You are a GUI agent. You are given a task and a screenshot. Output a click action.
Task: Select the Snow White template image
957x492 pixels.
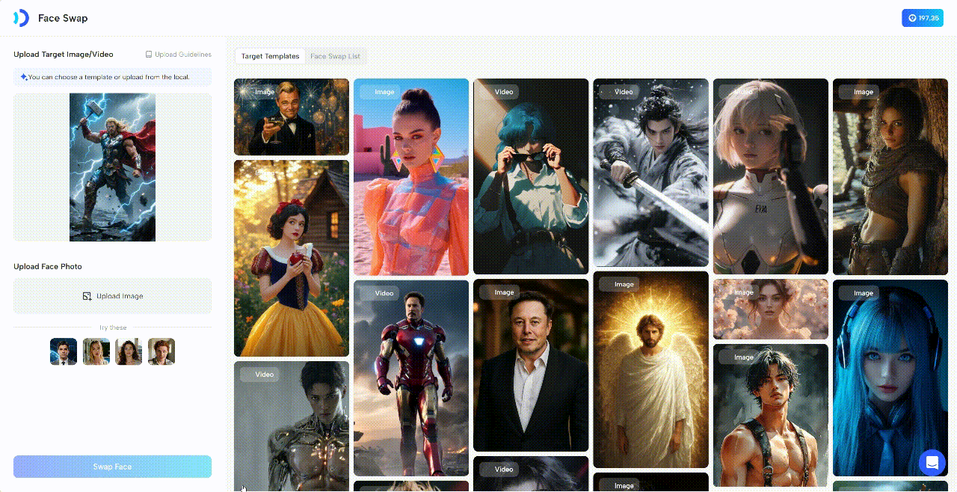click(x=292, y=258)
